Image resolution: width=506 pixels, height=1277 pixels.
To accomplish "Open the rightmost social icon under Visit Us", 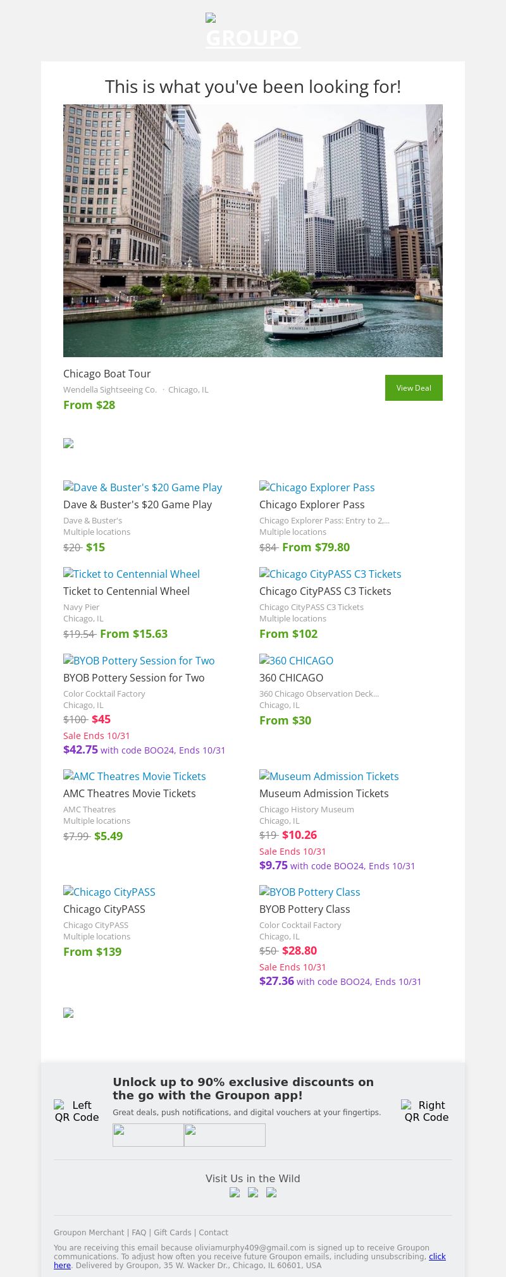I will point(271,1192).
